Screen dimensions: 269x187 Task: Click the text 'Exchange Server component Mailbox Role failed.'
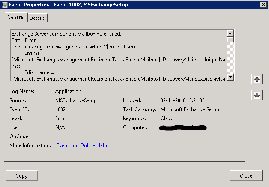[x=66, y=34]
